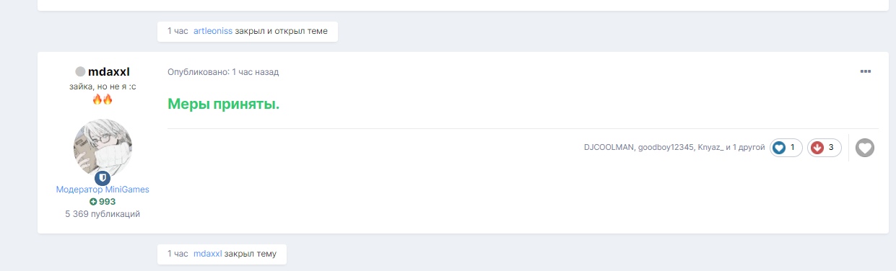The width and height of the screenshot is (896, 271).
Task: Click the grey heart react button
Action: point(865,148)
